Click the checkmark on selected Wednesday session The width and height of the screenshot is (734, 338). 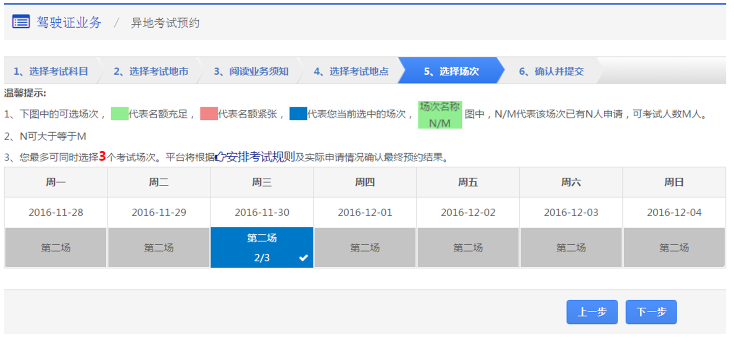[x=303, y=258]
